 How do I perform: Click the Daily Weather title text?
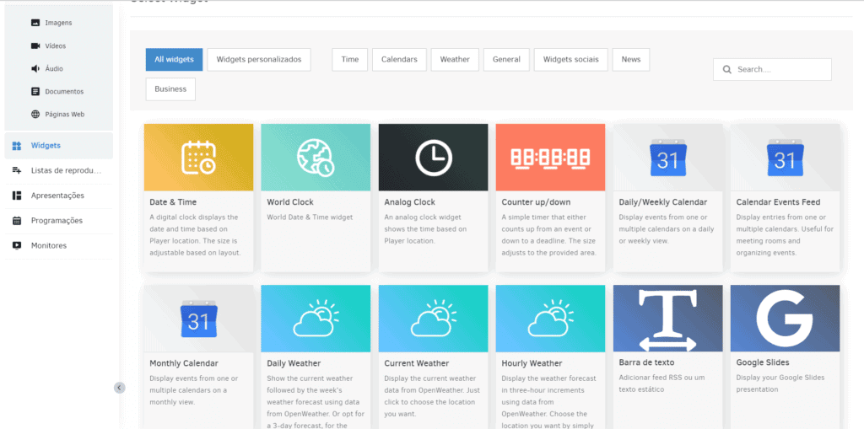[x=294, y=363]
